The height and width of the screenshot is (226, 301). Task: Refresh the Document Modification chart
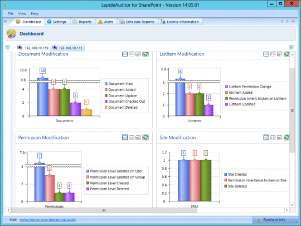coord(145,54)
